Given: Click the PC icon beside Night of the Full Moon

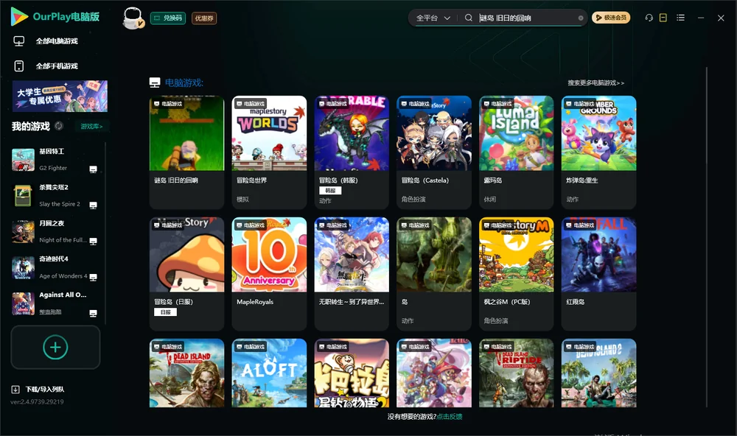Looking at the screenshot, I should click(93, 241).
